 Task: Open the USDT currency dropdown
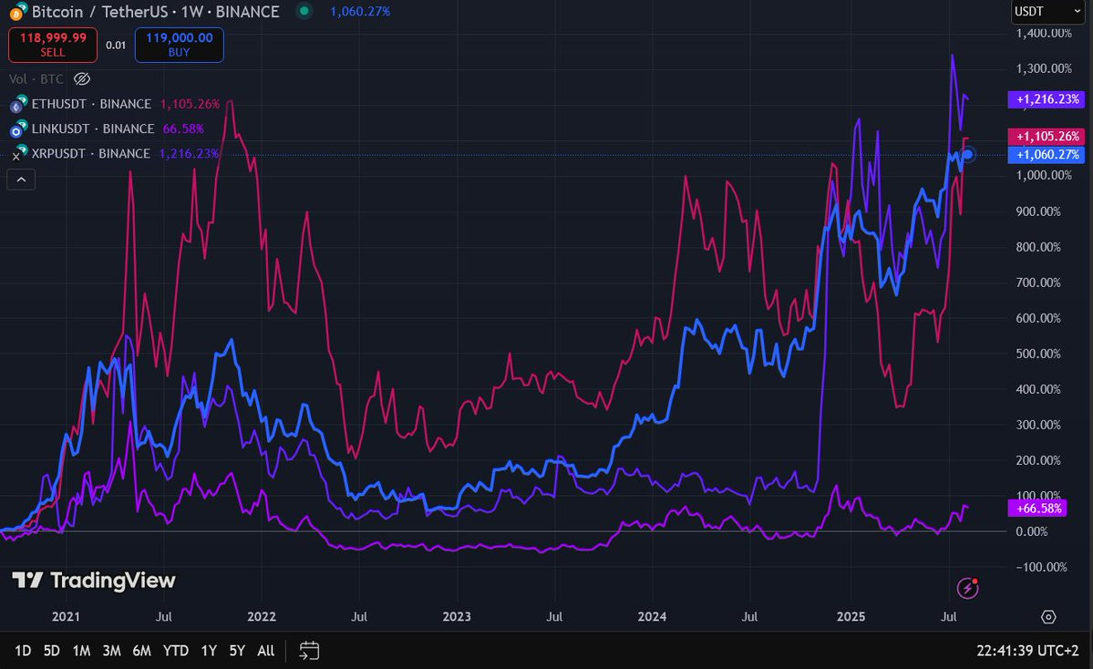click(x=1047, y=12)
